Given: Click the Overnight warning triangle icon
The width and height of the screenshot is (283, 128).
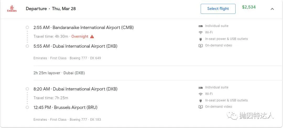Looking at the screenshot, I should coord(92,36).
